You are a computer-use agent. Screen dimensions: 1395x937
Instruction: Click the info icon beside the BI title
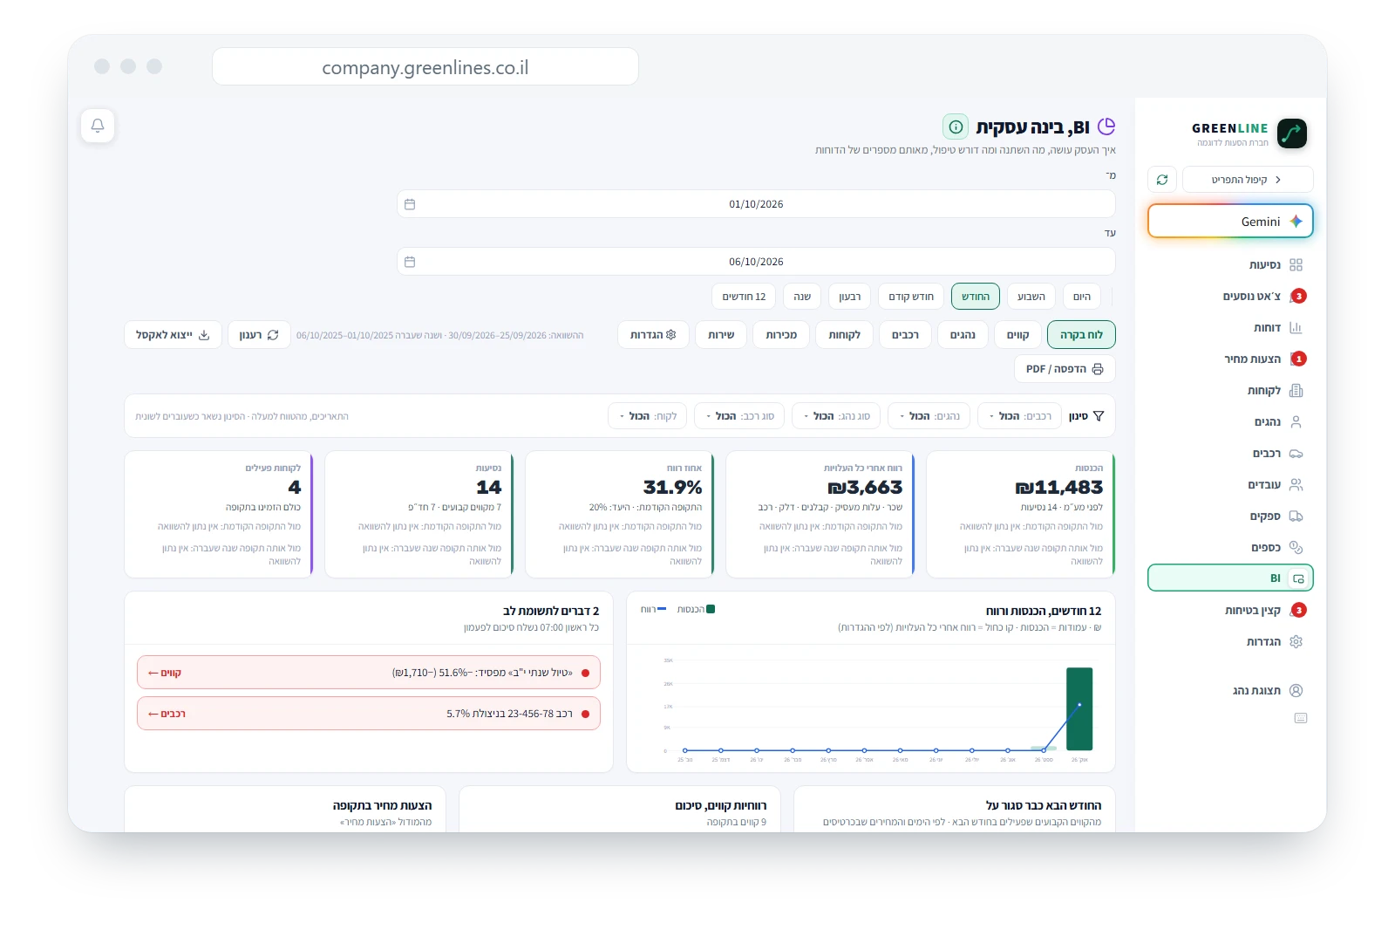tap(956, 127)
